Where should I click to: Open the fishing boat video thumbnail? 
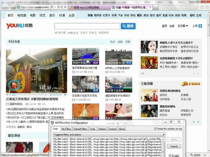[x=86, y=56]
